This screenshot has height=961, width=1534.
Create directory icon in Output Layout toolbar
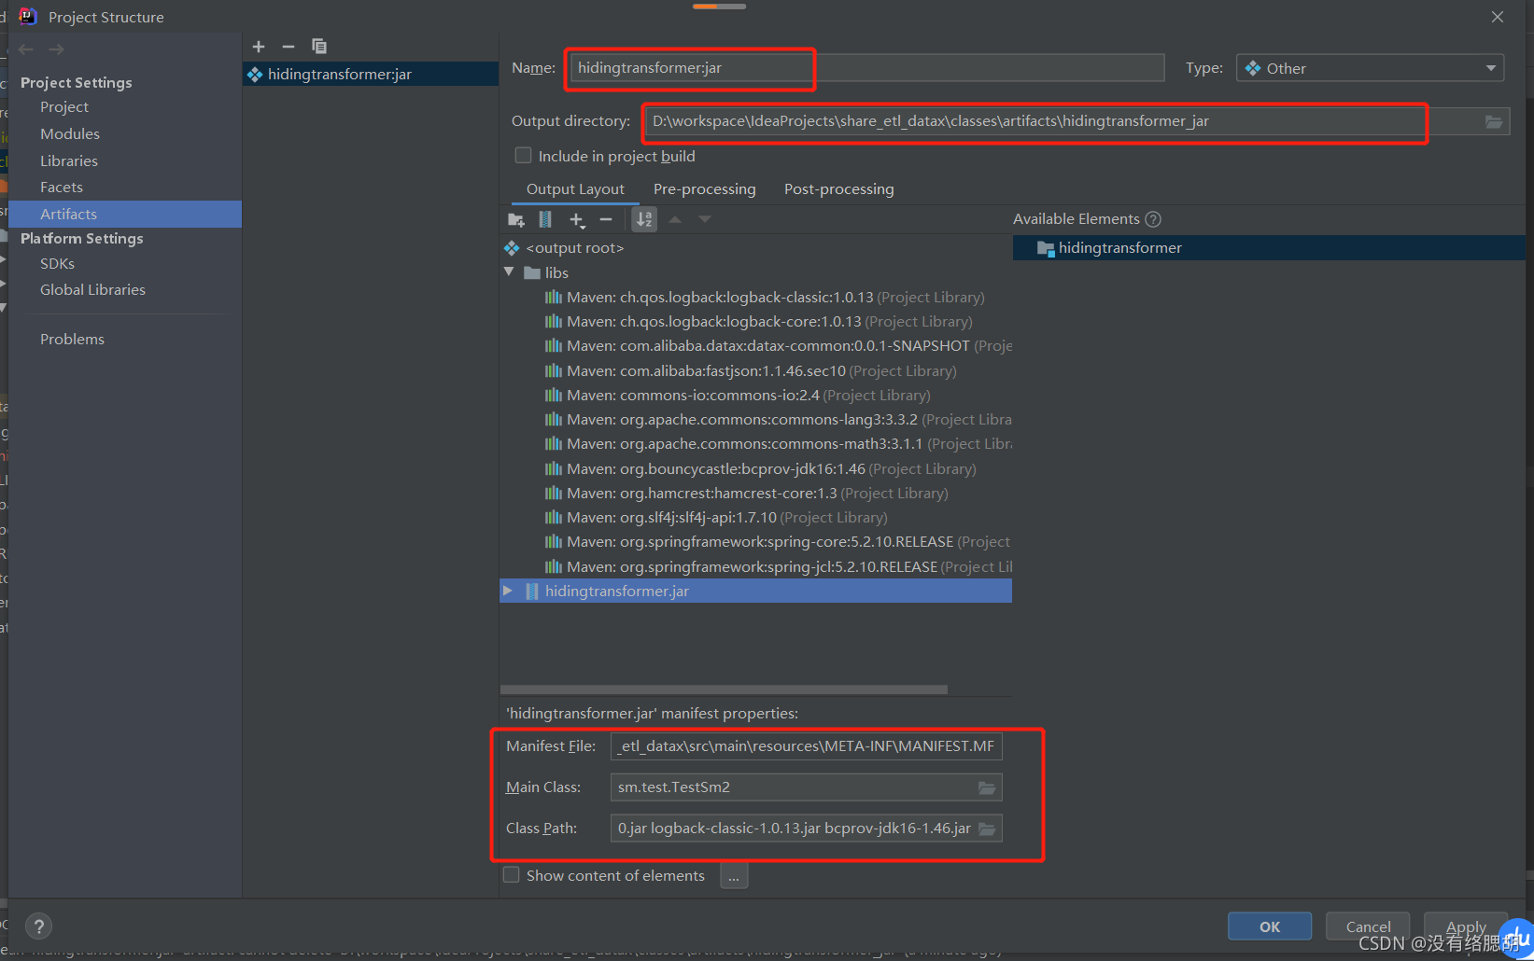(x=516, y=220)
